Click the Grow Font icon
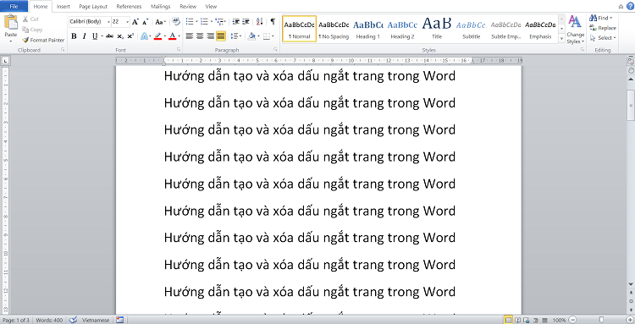 point(135,22)
